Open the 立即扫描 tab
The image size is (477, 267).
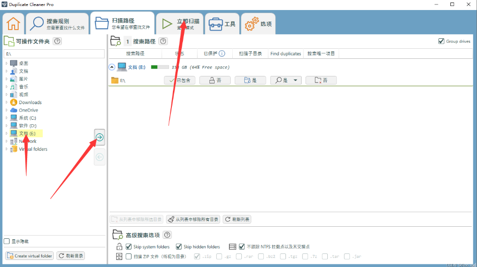tap(179, 24)
